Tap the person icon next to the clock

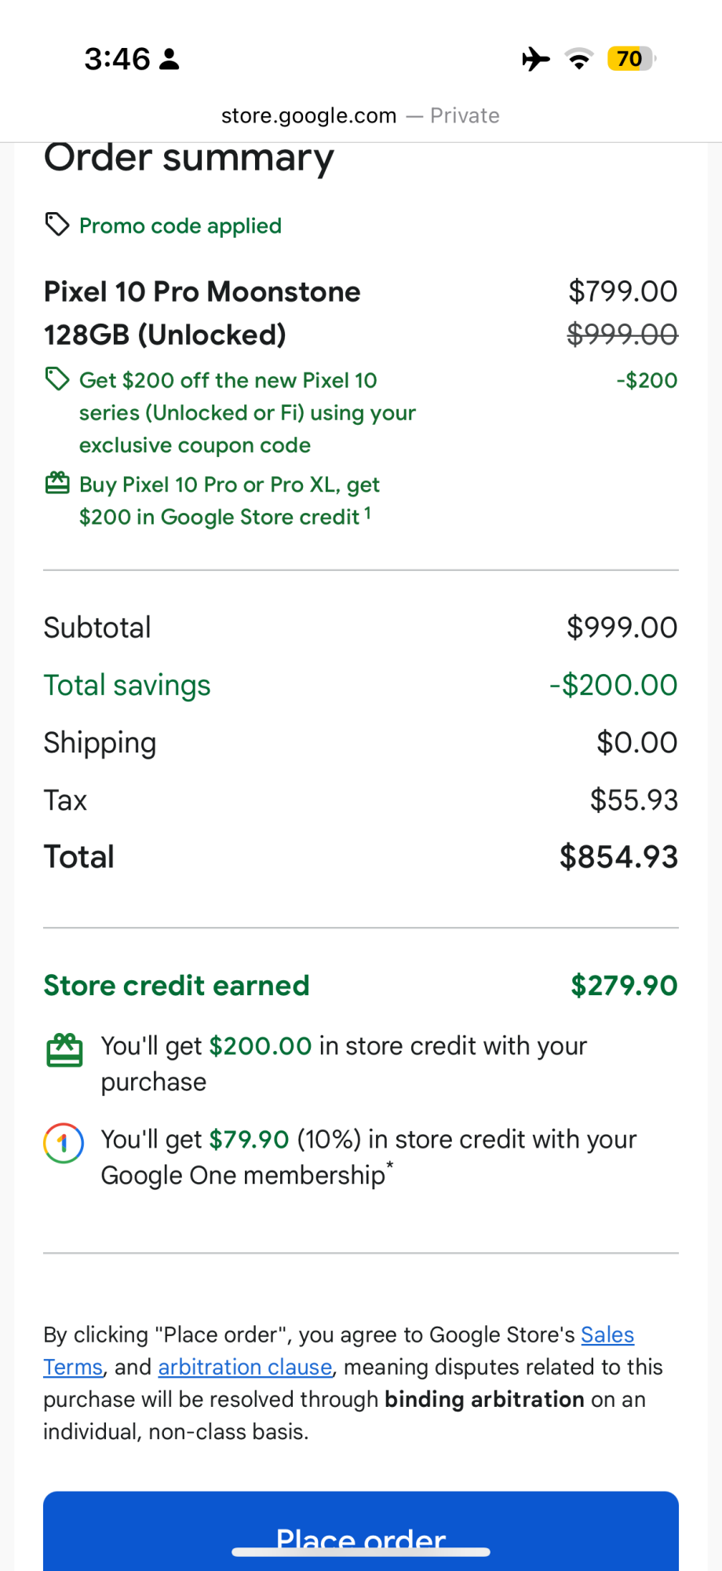(170, 59)
